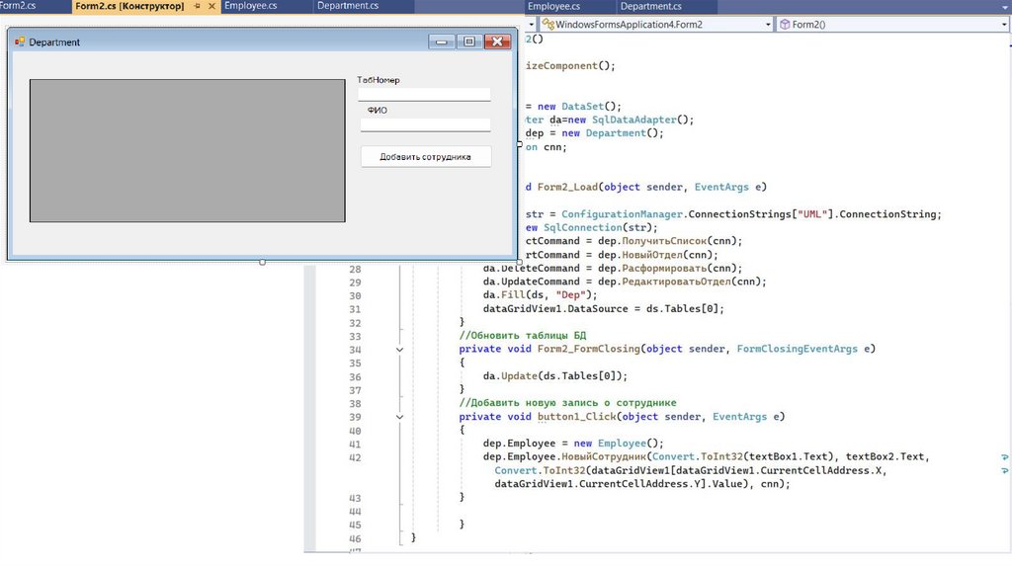Screen dimensions: 1012x567
Task: Open the WindowsFormsApplication4.Form2 class dropdown
Action: (767, 24)
